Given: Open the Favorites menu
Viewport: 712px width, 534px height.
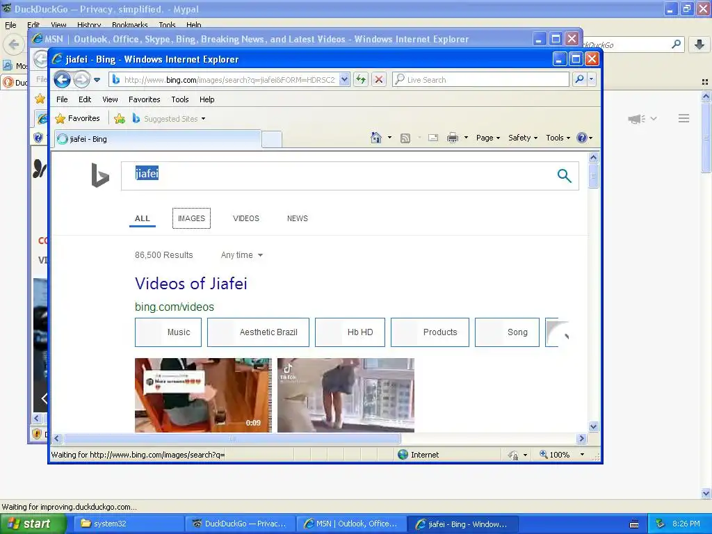Looking at the screenshot, I should [x=145, y=99].
